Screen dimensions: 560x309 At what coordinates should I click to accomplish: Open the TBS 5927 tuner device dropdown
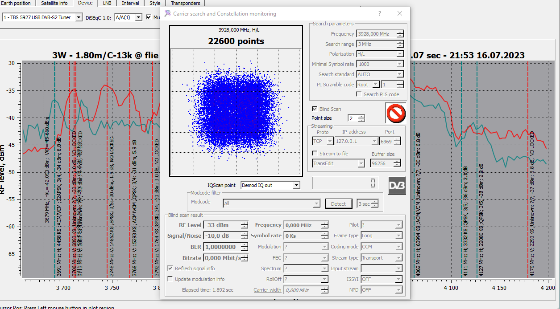[79, 17]
